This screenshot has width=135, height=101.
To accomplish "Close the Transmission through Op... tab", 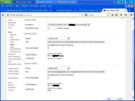I will click(x=75, y=11).
